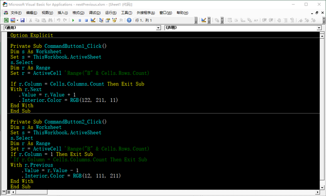This screenshot has height=196, width=326.
Task: Click the Paste clipboard icon
Action: 44,20
